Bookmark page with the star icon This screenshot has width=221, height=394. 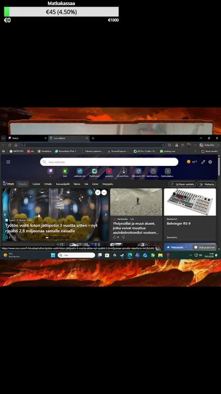click(x=163, y=145)
